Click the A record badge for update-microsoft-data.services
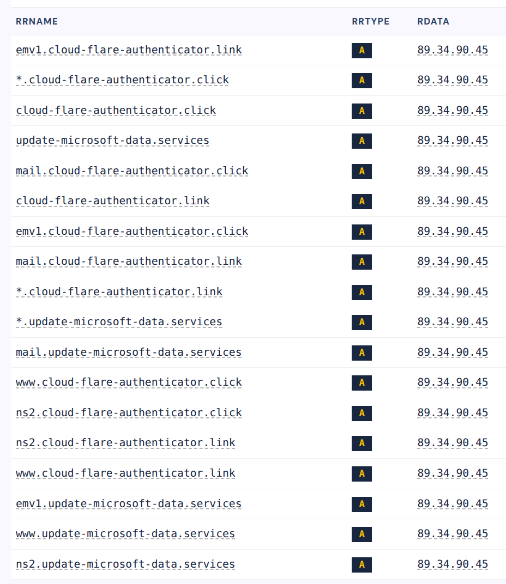Screen dimensions: 506x584 tap(362, 141)
